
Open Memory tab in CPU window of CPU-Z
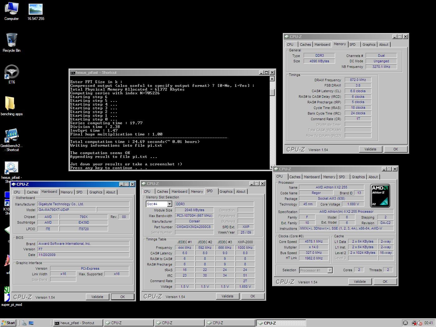[329, 177]
